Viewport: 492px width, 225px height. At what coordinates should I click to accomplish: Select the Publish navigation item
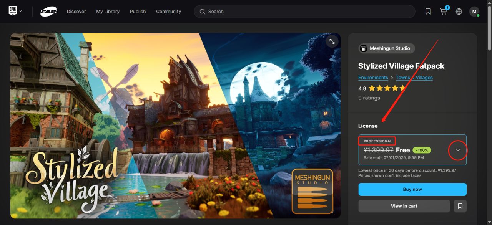coord(138,12)
